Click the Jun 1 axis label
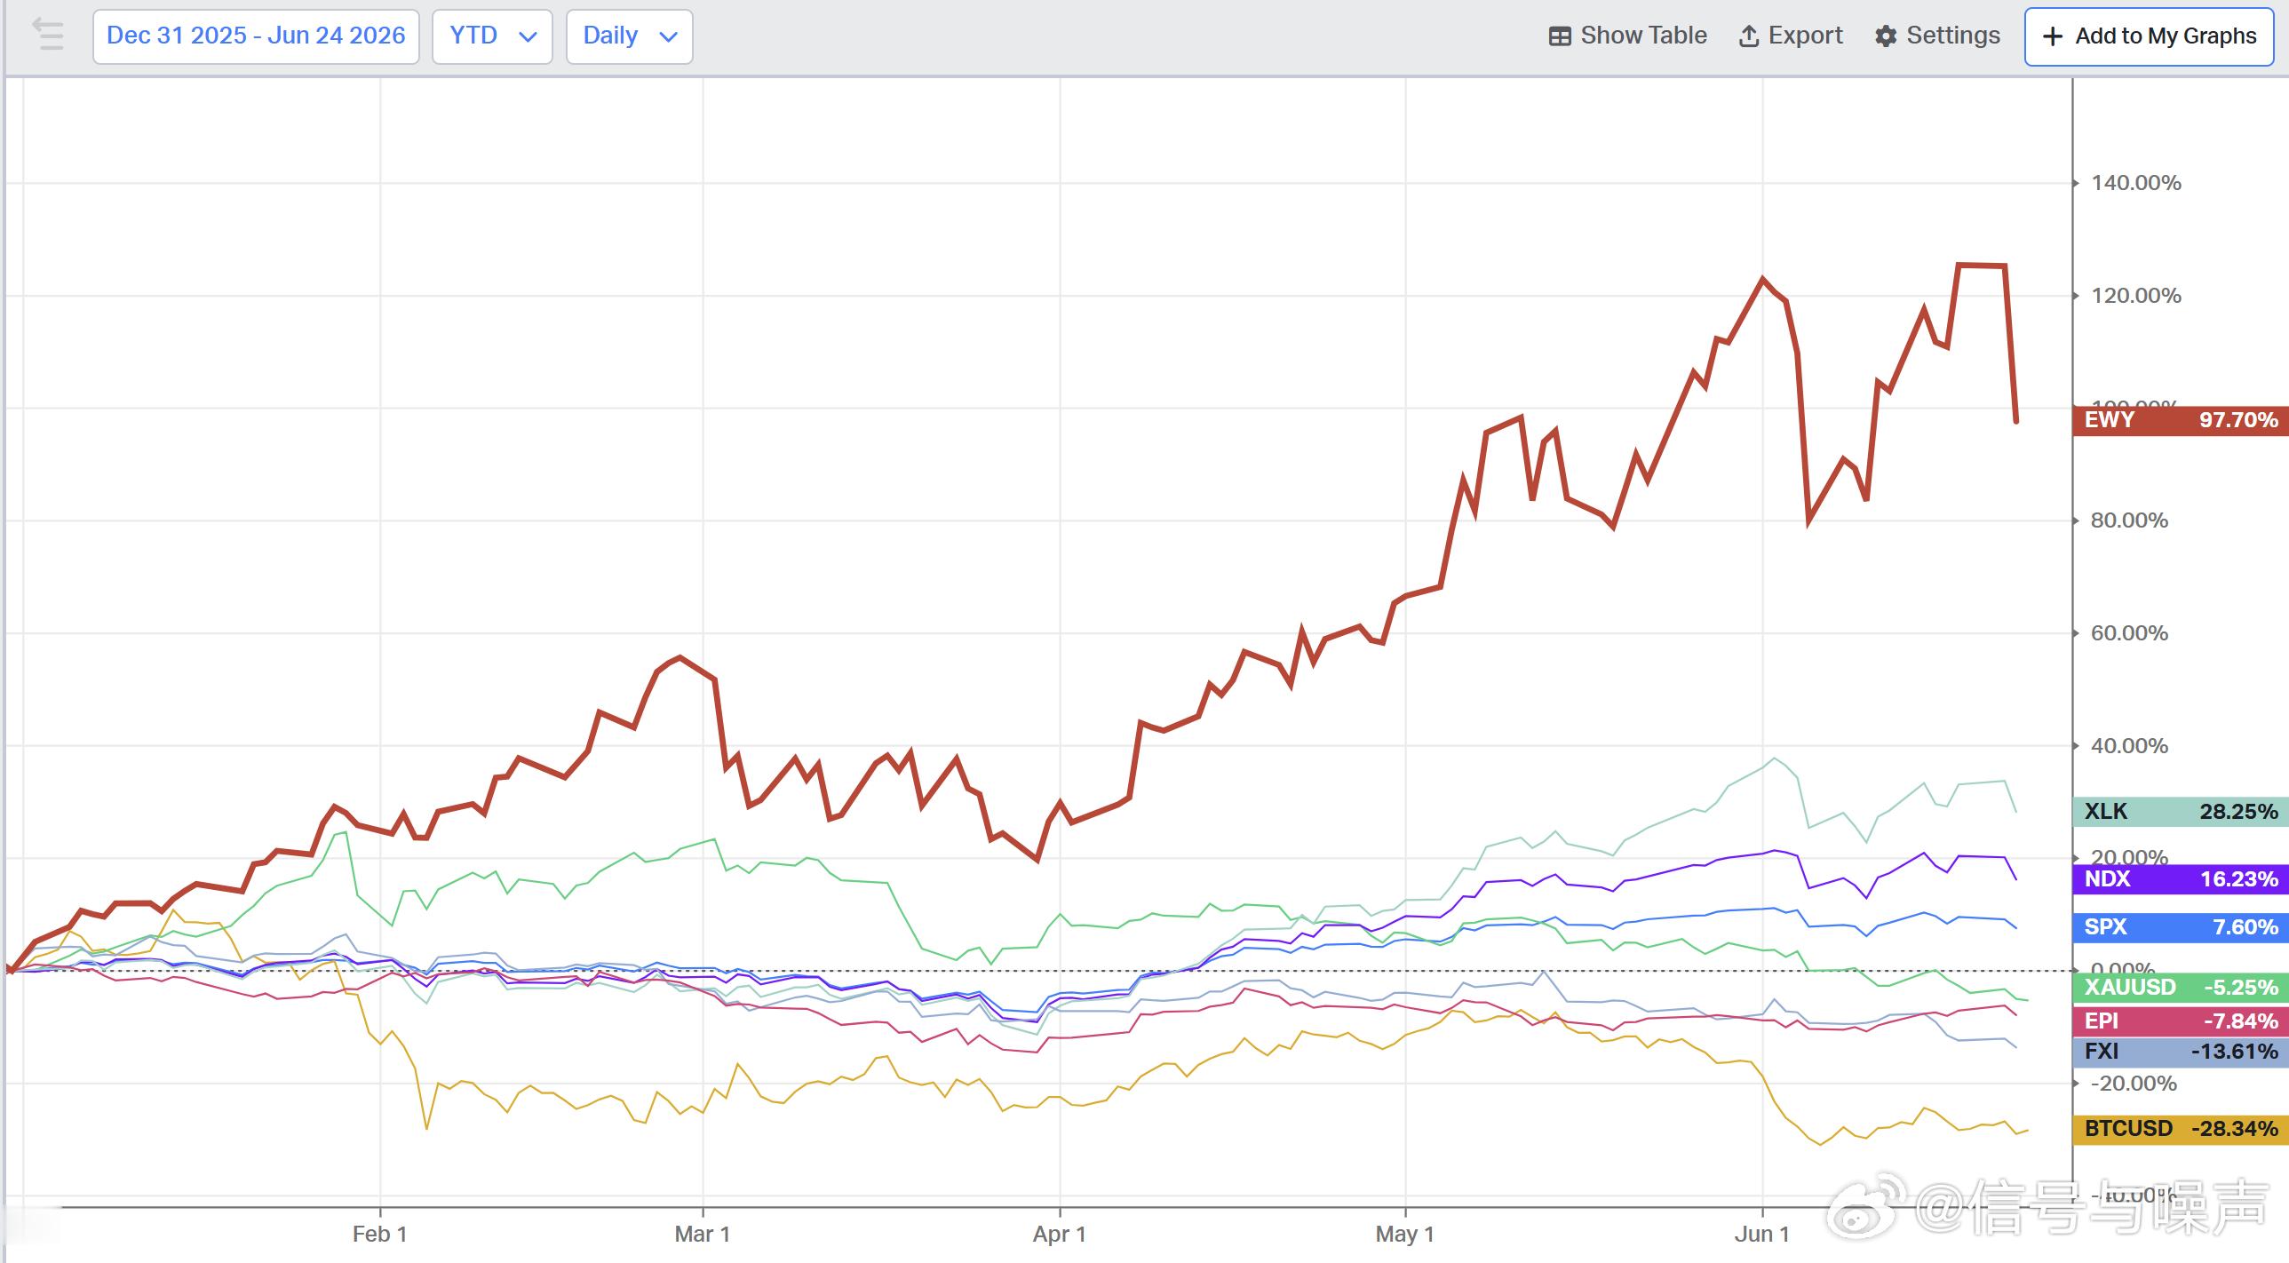This screenshot has width=2289, height=1263. [x=1762, y=1235]
